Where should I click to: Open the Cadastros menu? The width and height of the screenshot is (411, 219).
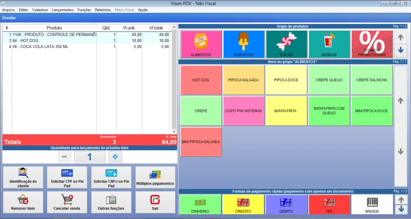point(40,10)
